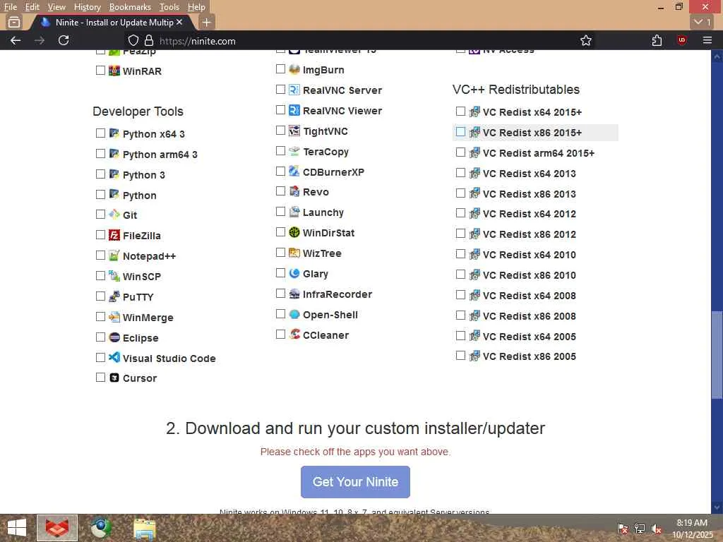The width and height of the screenshot is (723, 542).
Task: Check the VC Redist arm64 2015+ checkbox
Action: coord(460,152)
